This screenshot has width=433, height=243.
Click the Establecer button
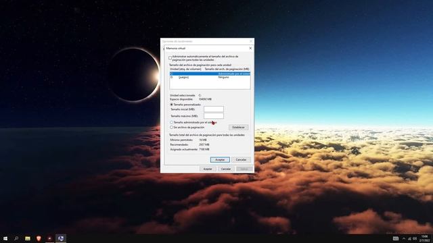click(238, 128)
